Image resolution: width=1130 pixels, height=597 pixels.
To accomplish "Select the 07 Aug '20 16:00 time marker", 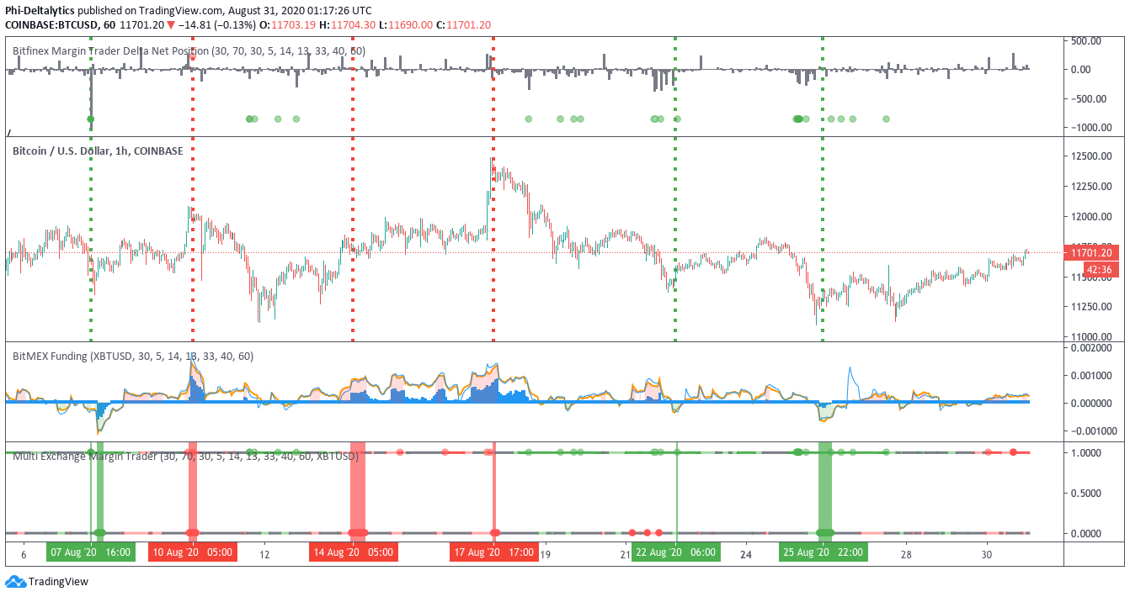I will (90, 552).
